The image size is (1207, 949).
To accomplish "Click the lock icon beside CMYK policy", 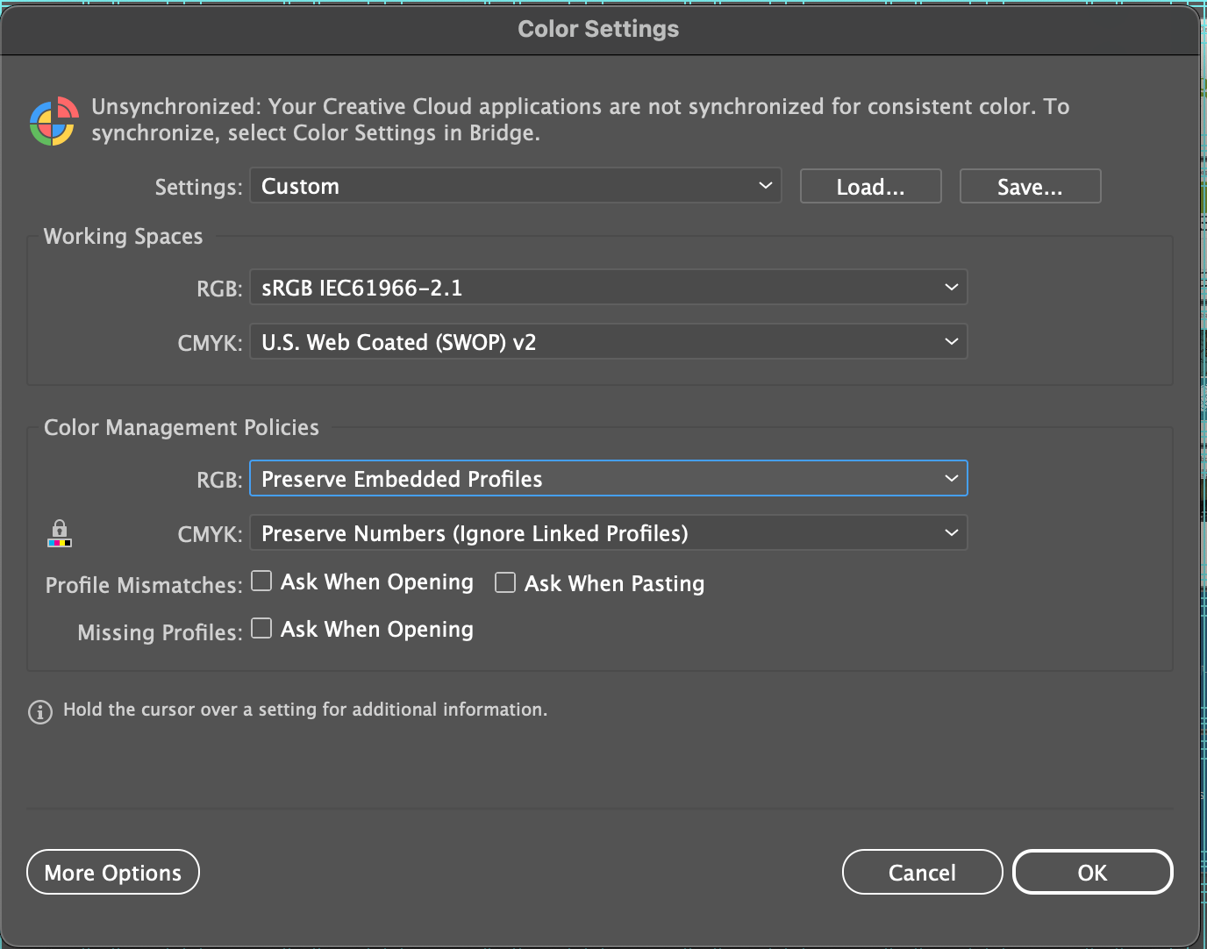I will coord(59,528).
